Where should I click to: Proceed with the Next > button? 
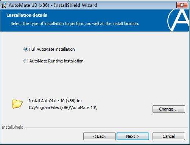[x=133, y=136]
